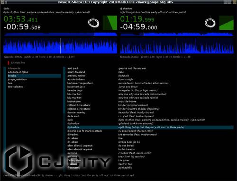237x181 pixels.
Task: Click the left deck green pitch meter
Action: click(x=110, y=23)
